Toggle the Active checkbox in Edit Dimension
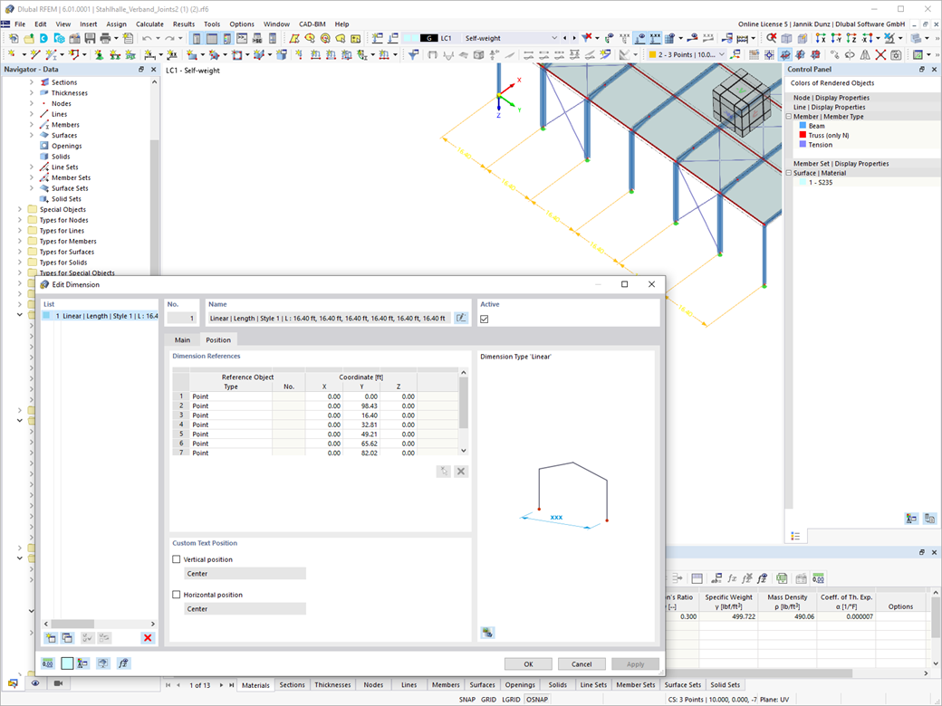 tap(486, 318)
